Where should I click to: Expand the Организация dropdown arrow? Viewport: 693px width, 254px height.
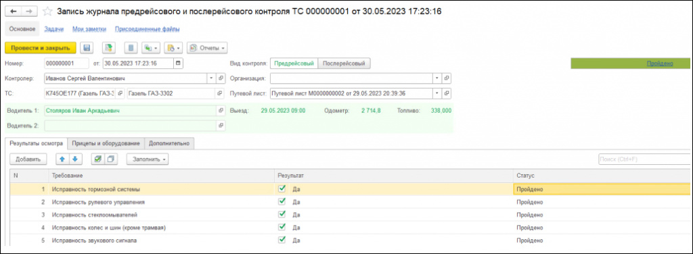tap(437, 78)
